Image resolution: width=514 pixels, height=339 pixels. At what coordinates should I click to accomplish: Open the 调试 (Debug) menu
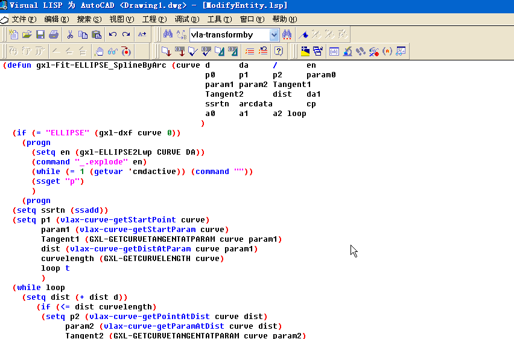[186, 19]
